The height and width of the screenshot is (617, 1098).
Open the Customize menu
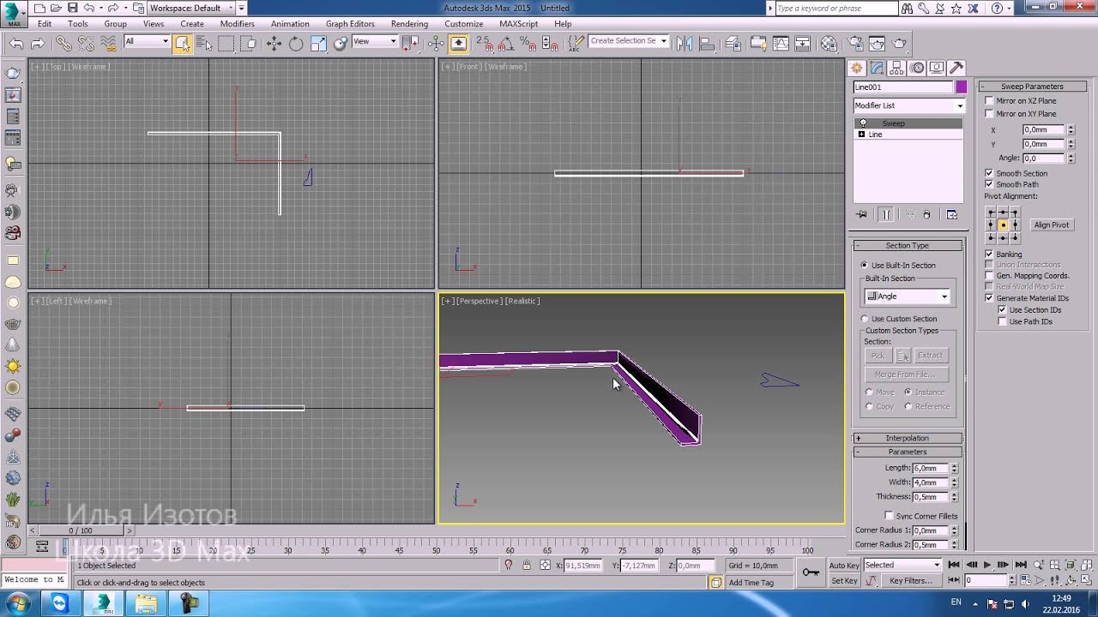click(x=464, y=24)
